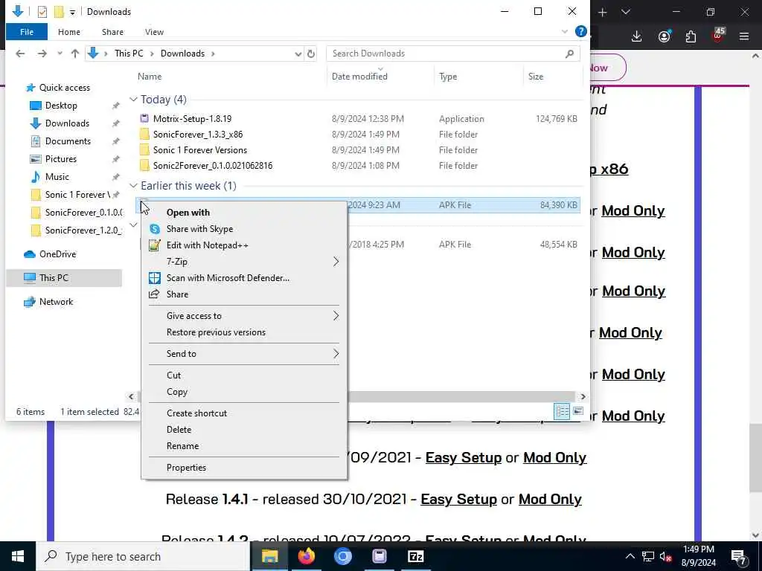Open quick access toolbar customize dropdown
762x571 pixels.
tap(72, 12)
